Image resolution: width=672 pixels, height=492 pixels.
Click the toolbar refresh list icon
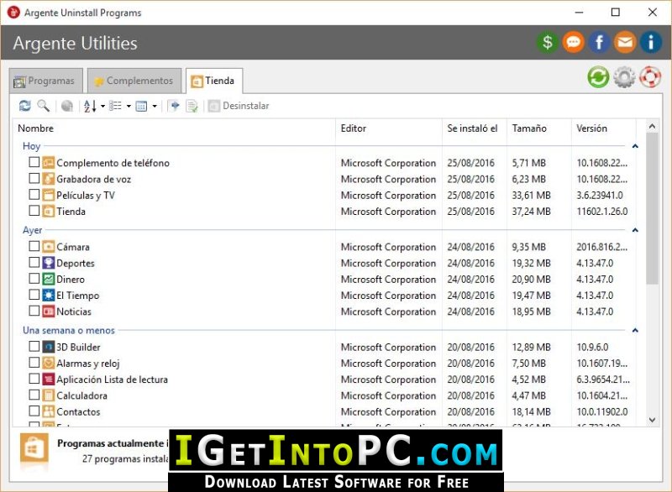[x=25, y=106]
